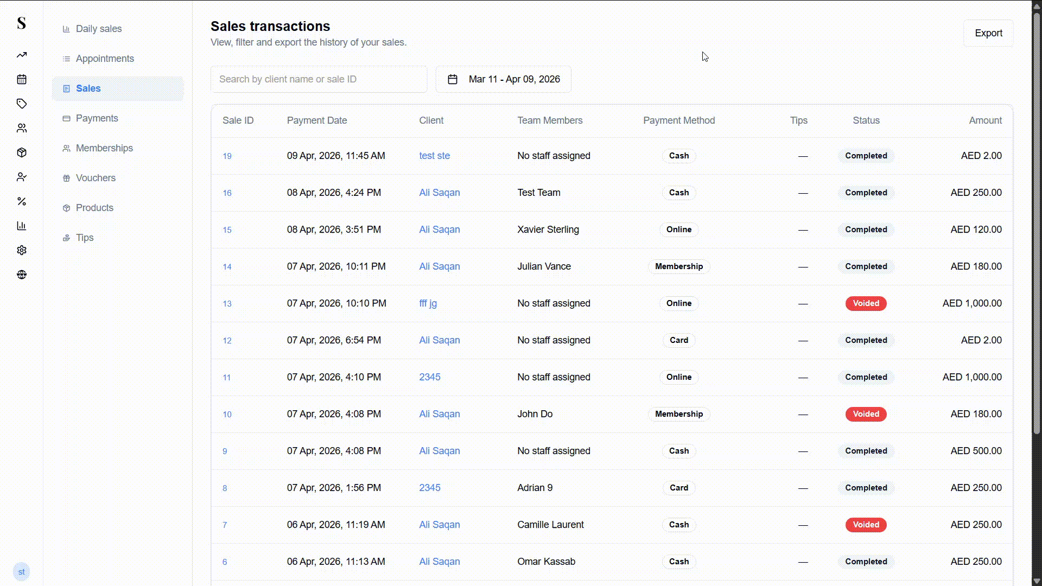The image size is (1042, 586).
Task: Click the globe icon in left rail
Action: 22,275
